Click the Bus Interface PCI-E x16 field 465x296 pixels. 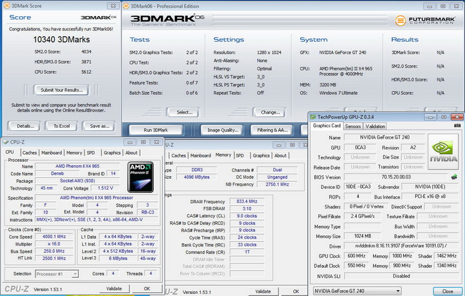(430, 197)
